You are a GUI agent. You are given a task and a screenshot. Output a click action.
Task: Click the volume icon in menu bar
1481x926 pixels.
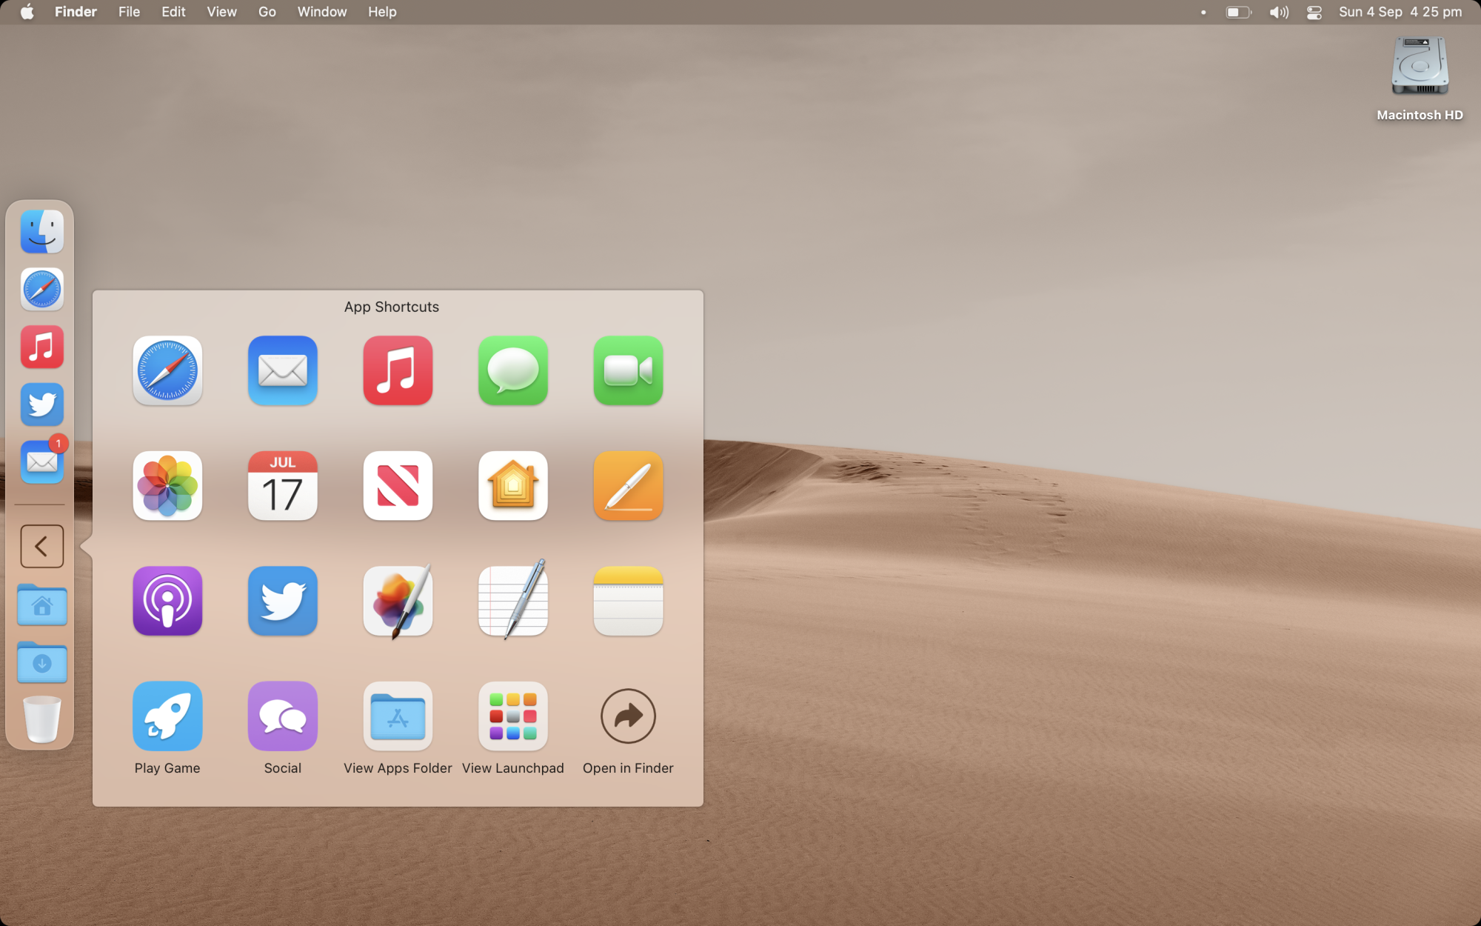coord(1278,12)
